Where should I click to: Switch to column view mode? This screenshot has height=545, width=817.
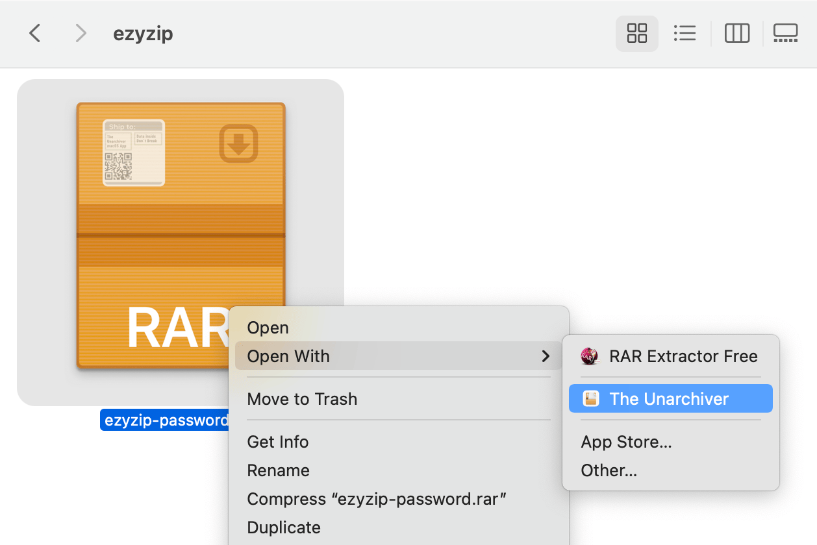737,33
